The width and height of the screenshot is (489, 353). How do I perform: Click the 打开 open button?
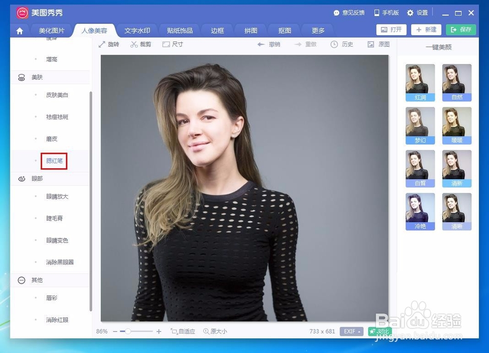tap(391, 30)
